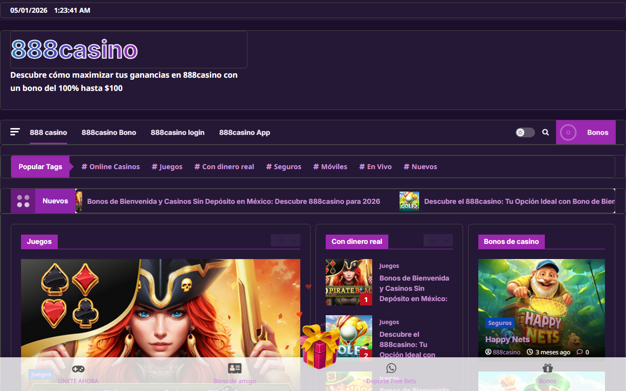The height and width of the screenshot is (391, 626).
Task: Click the Nuevos ticker label
Action: pyautogui.click(x=55, y=201)
